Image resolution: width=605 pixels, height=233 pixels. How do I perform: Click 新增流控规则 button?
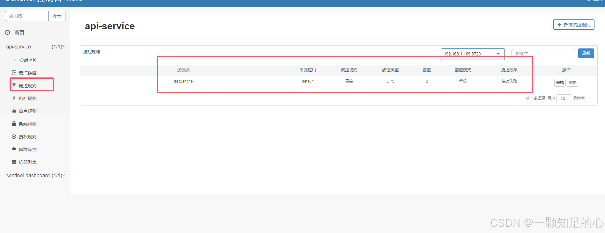pyautogui.click(x=574, y=25)
